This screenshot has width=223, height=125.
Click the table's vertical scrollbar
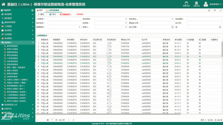(222, 49)
